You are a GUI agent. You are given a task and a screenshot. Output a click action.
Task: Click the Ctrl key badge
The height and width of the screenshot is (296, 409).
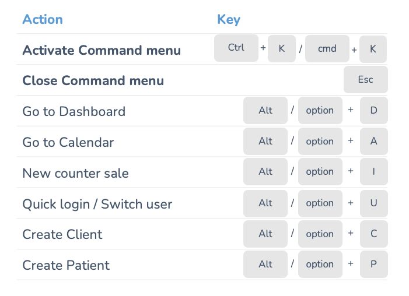tap(236, 48)
